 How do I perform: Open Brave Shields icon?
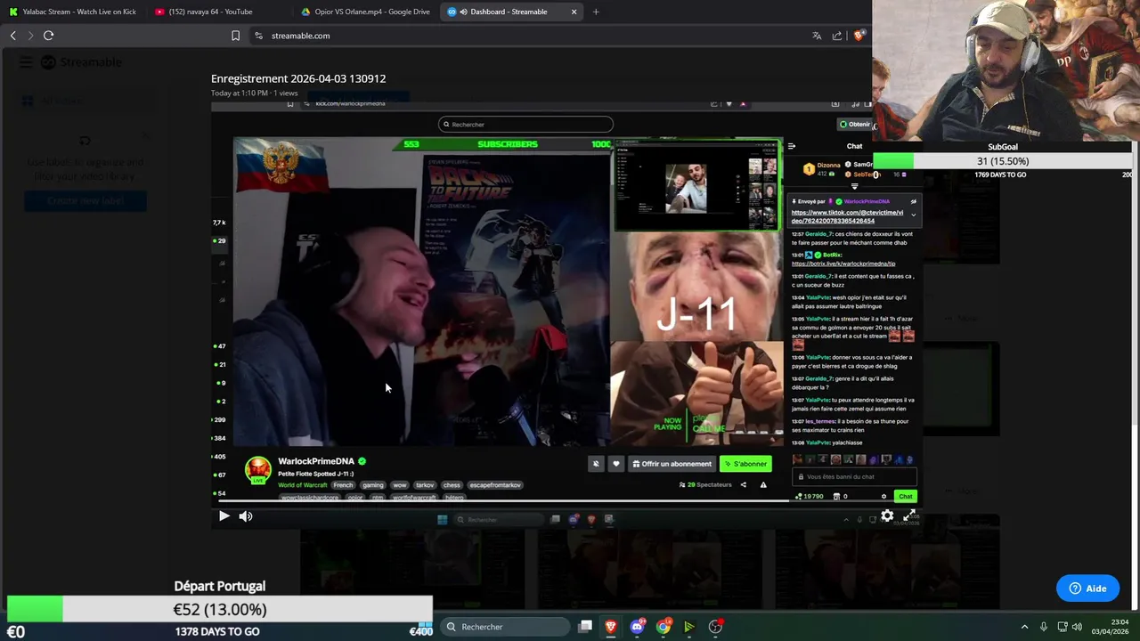[x=859, y=36]
